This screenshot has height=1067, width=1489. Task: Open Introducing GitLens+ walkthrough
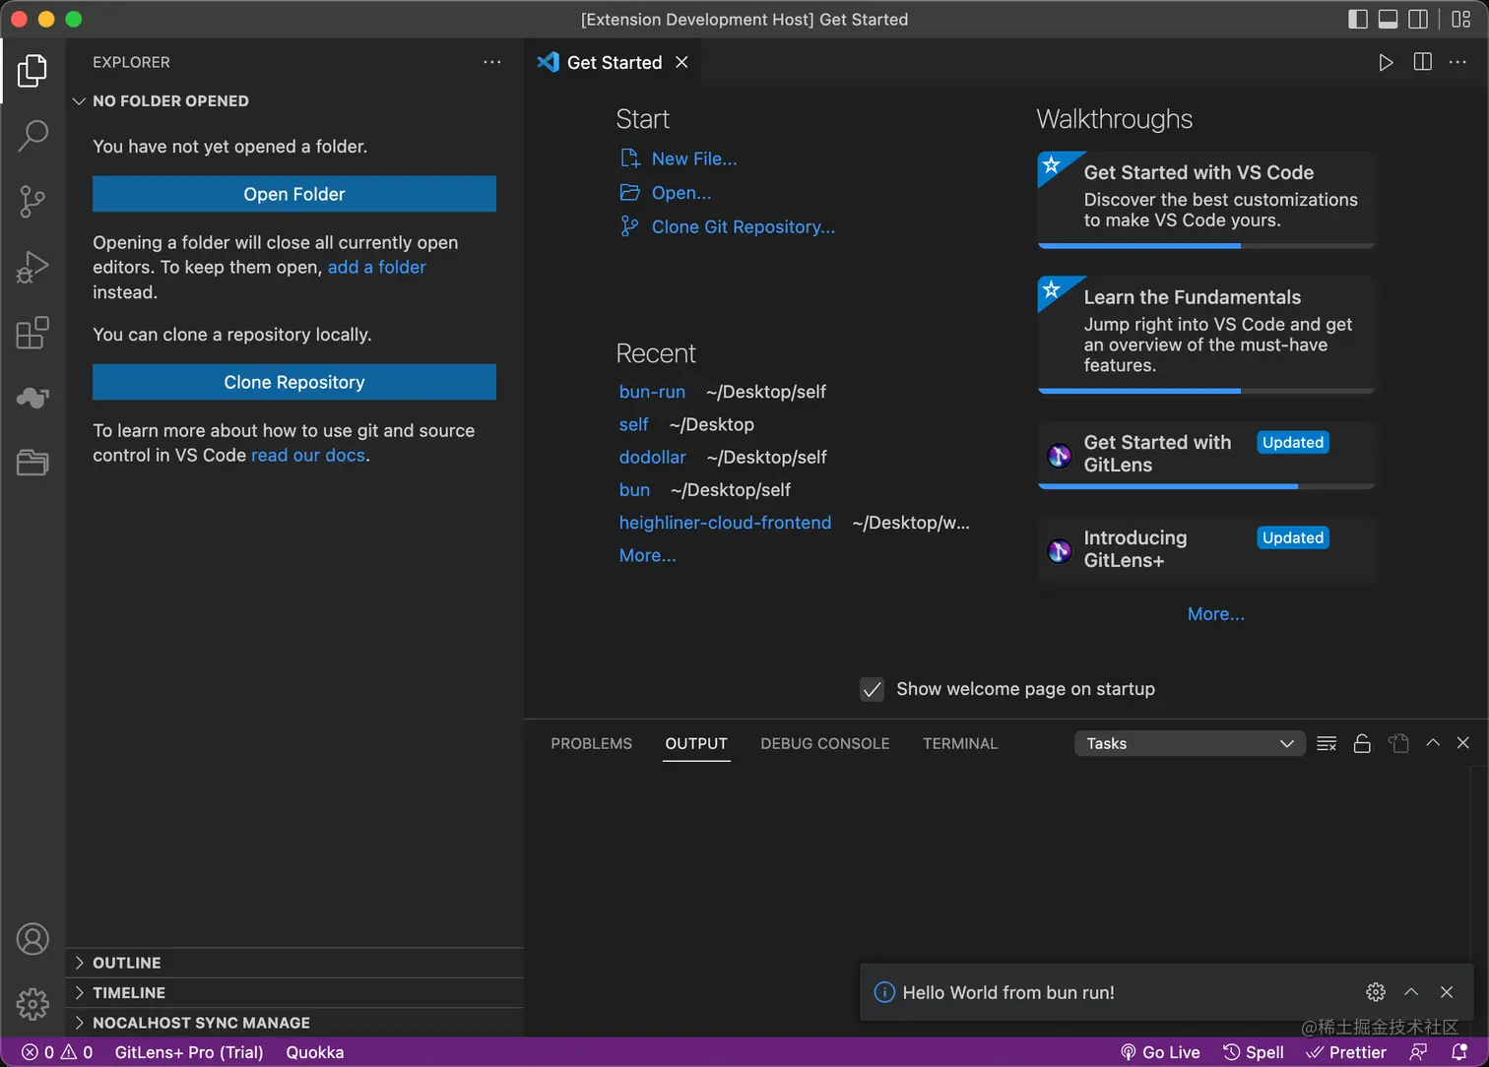click(1206, 549)
